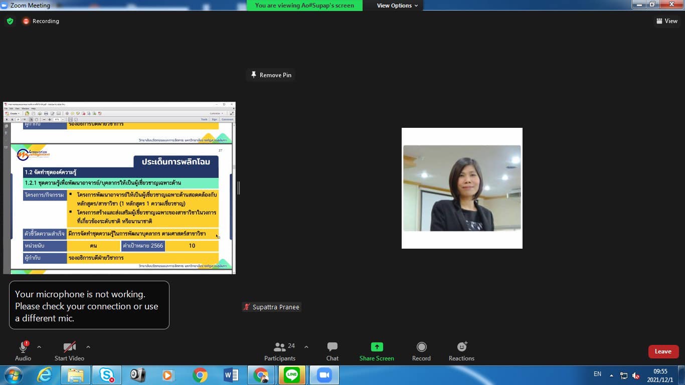685x385 pixels.
Task: Expand the Participants options chevron
Action: pyautogui.click(x=306, y=347)
